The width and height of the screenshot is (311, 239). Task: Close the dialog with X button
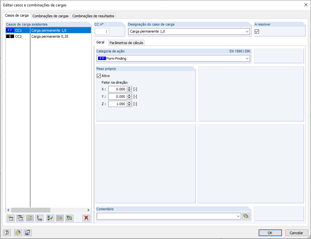pyautogui.click(x=306, y=5)
